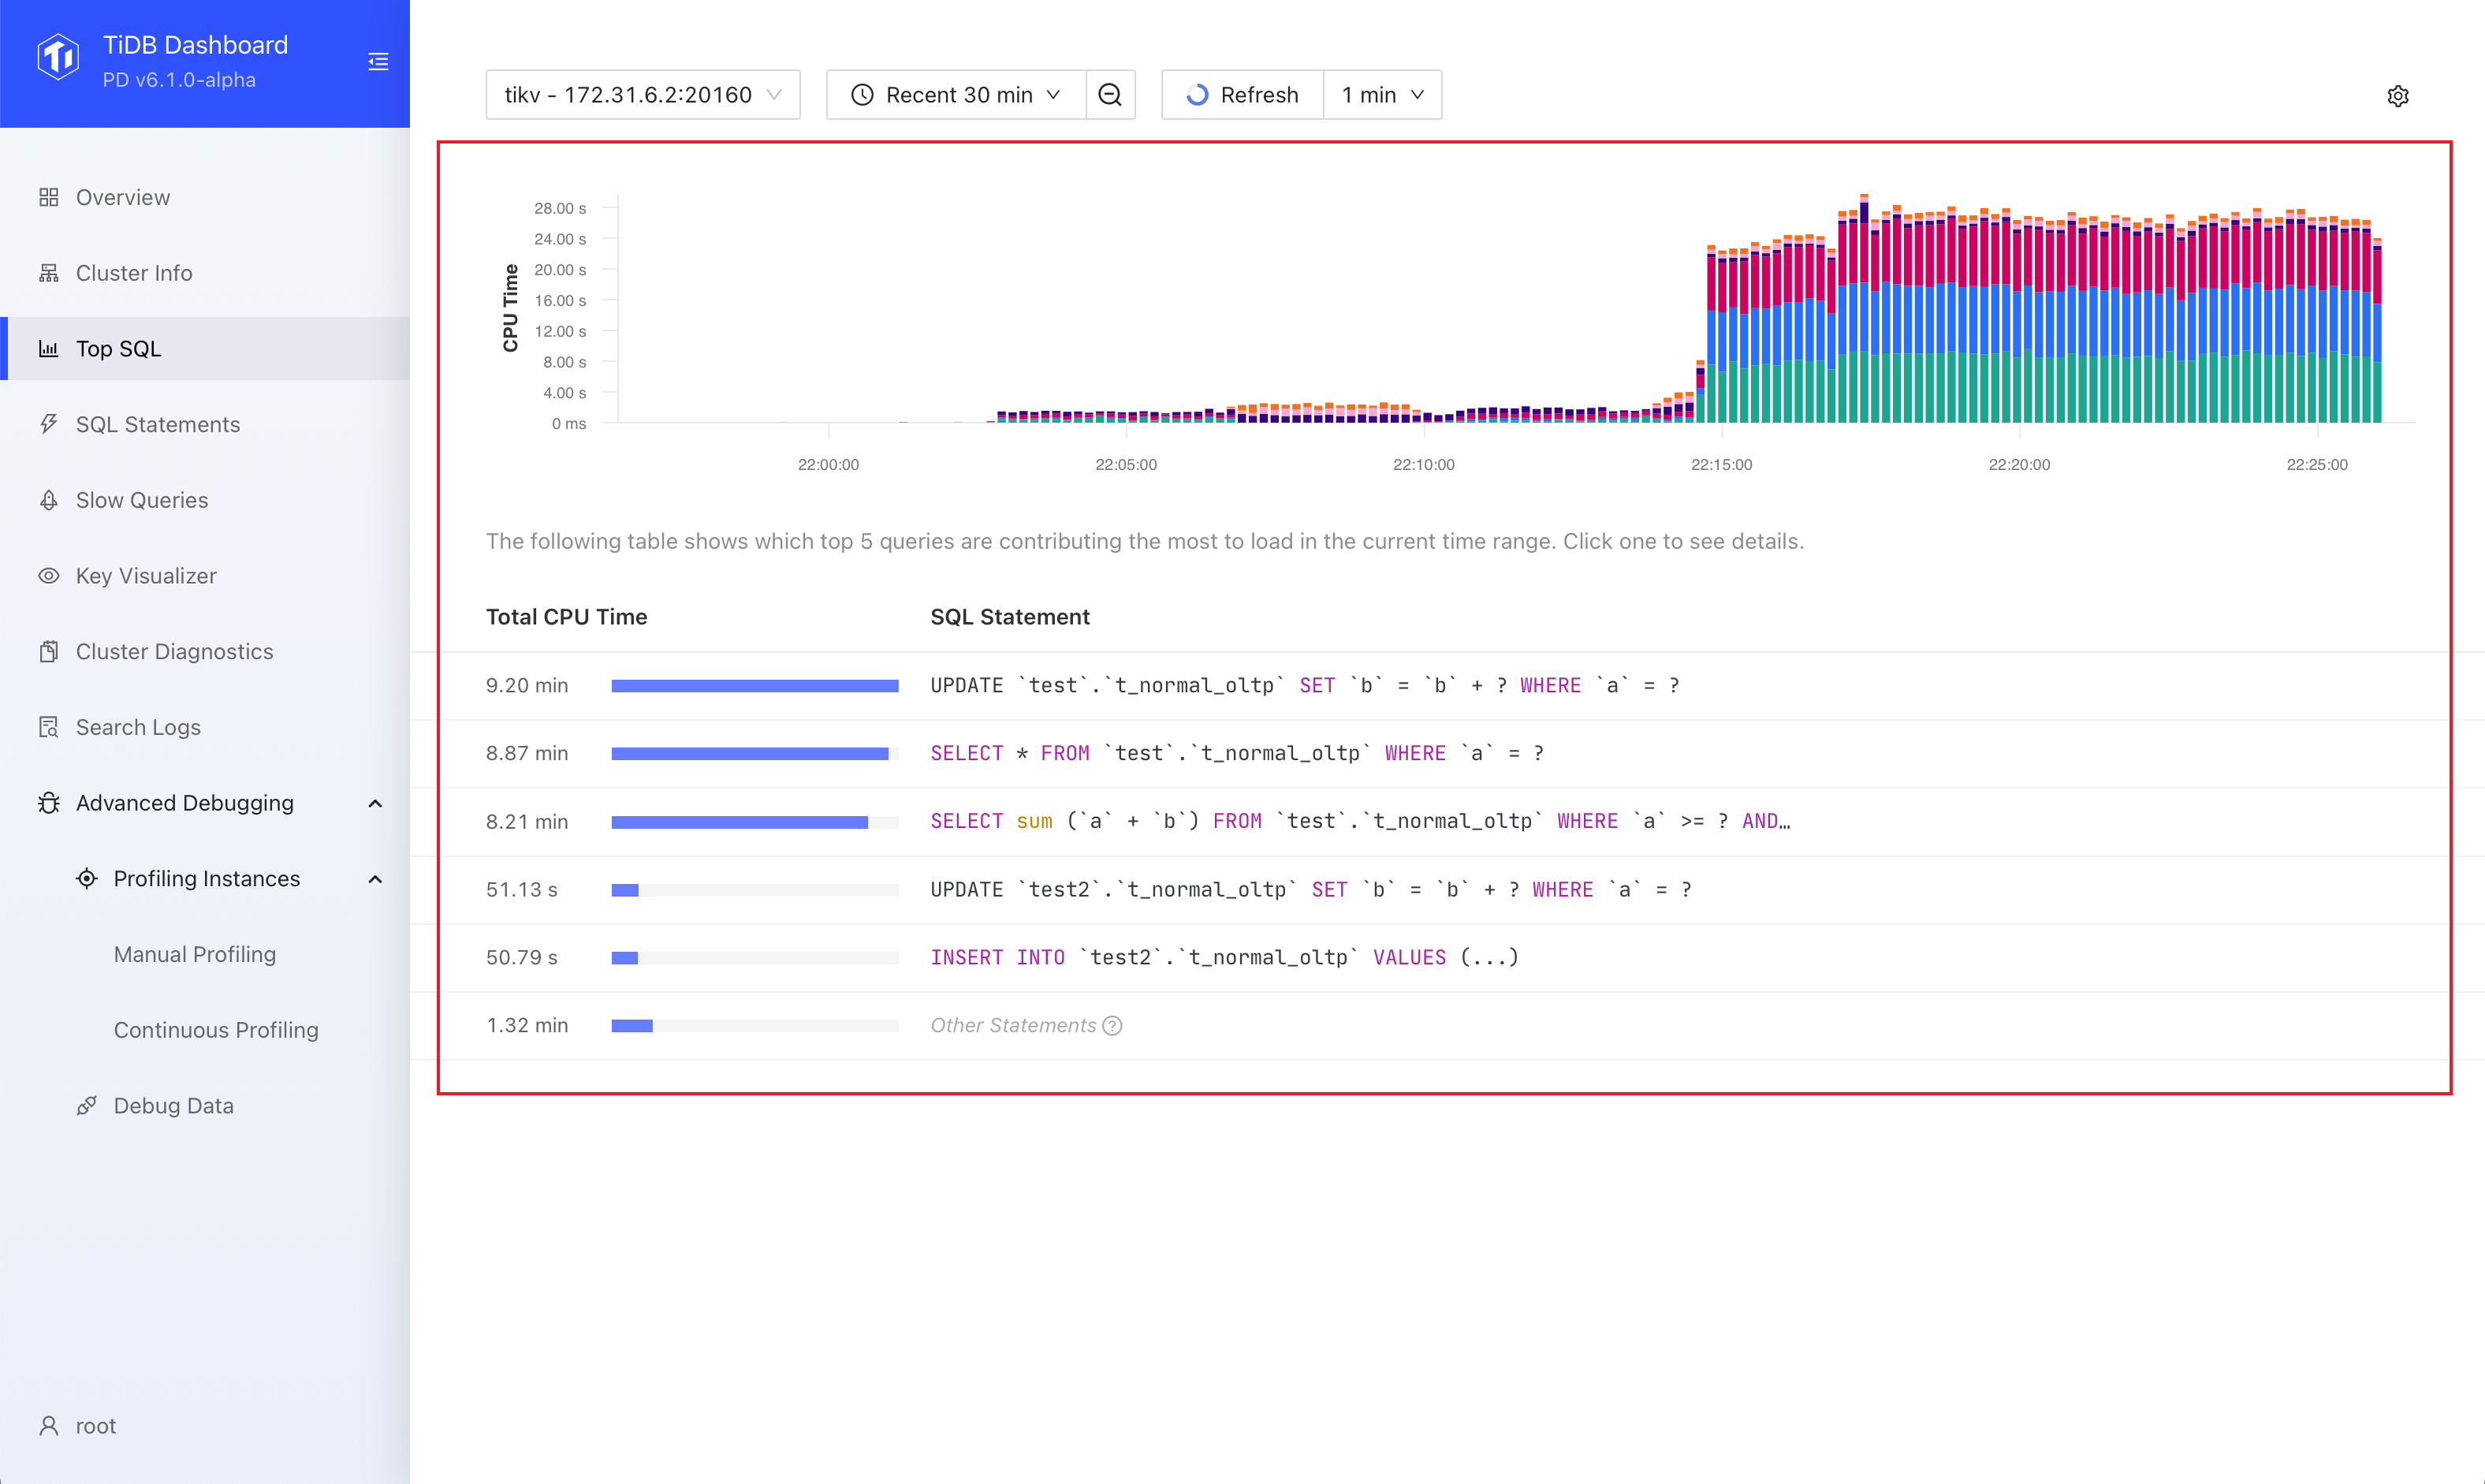The height and width of the screenshot is (1484, 2485).
Task: Click the 9.20 min CPU time bar
Action: (x=754, y=686)
